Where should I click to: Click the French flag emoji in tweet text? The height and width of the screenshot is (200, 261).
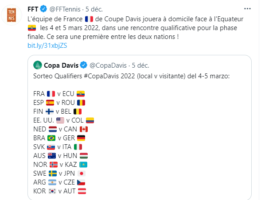click(x=89, y=19)
